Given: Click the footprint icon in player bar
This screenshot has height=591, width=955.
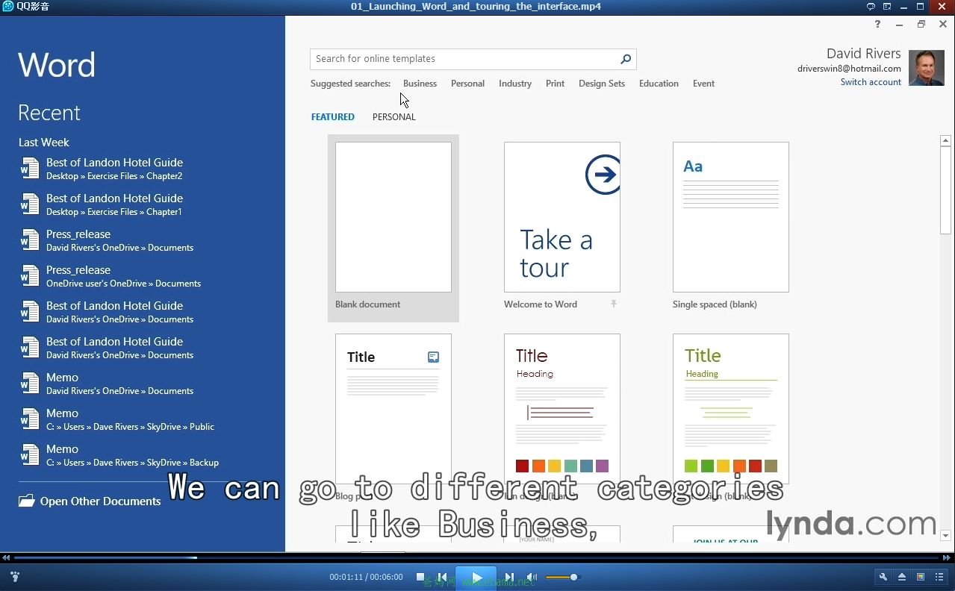Looking at the screenshot, I should (14, 577).
